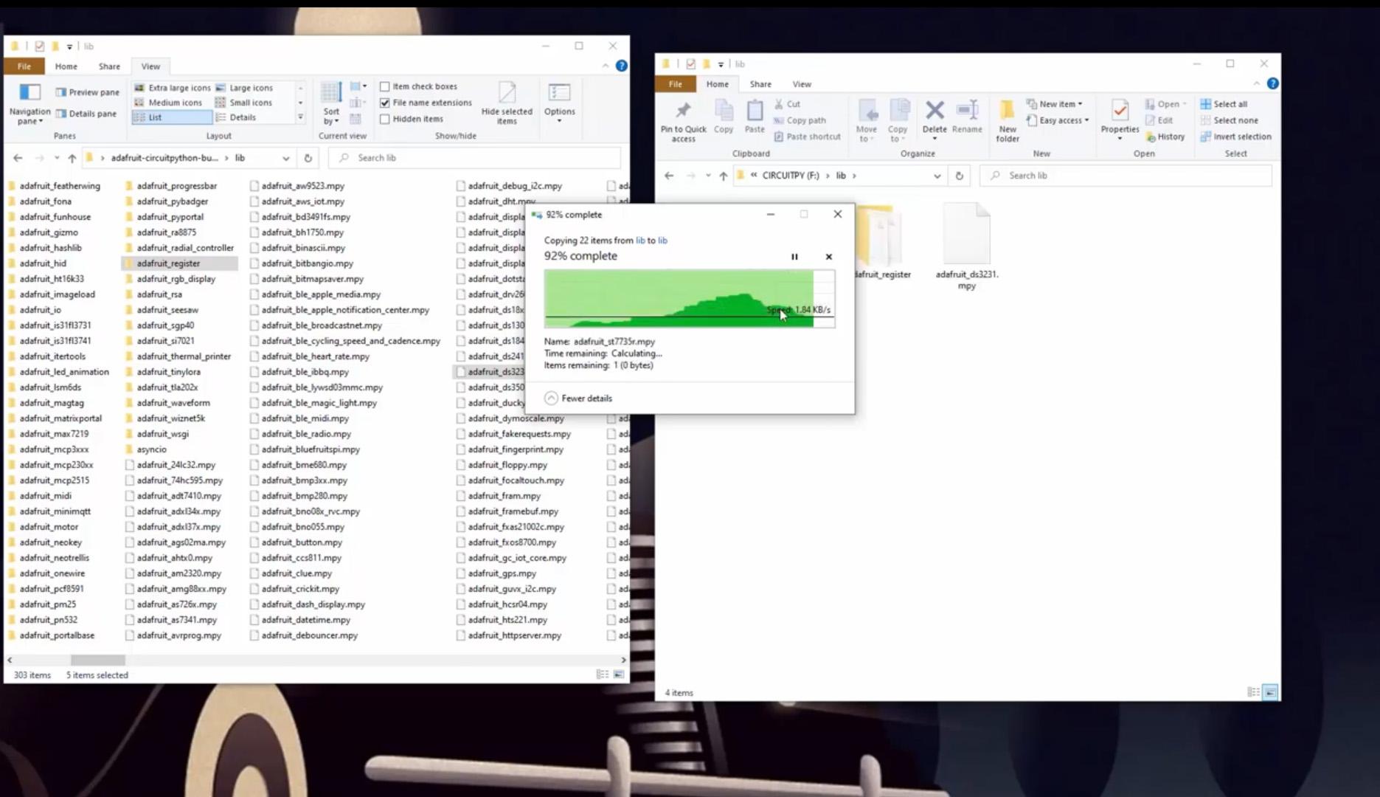Click the CIRCUITPY (F:) breadcrumb segment
1380x797 pixels.
tap(791, 176)
